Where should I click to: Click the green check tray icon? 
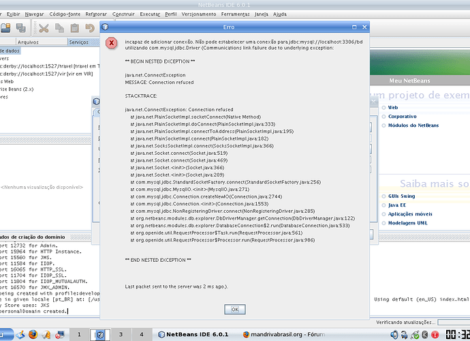[x=415, y=334]
